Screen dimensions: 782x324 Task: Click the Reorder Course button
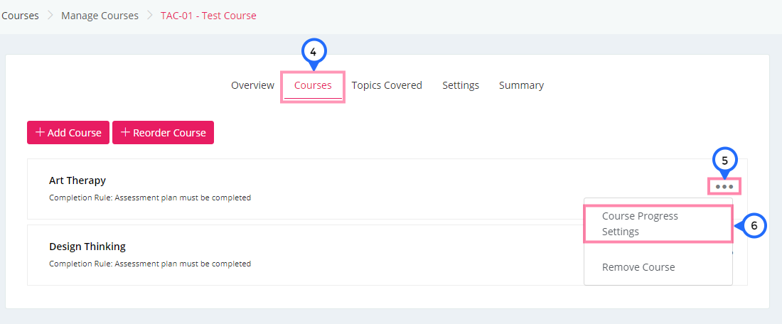point(163,133)
